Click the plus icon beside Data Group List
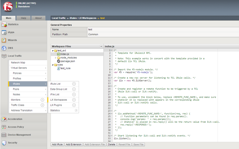The width and height of the screenshot is (239, 149). [x=74, y=89]
